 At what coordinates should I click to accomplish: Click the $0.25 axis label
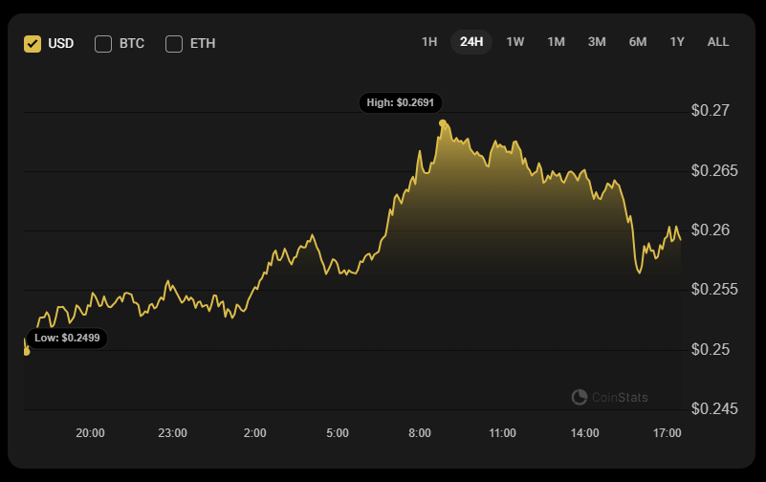(711, 350)
